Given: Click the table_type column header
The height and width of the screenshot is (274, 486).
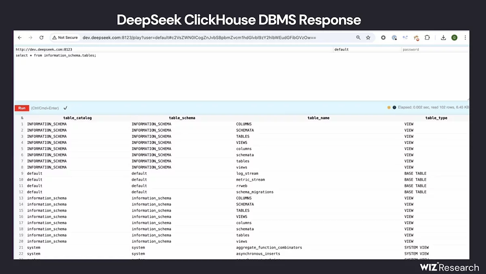Looking at the screenshot, I should click(436, 118).
